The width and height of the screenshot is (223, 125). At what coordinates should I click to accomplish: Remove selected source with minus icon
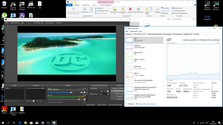(31, 101)
